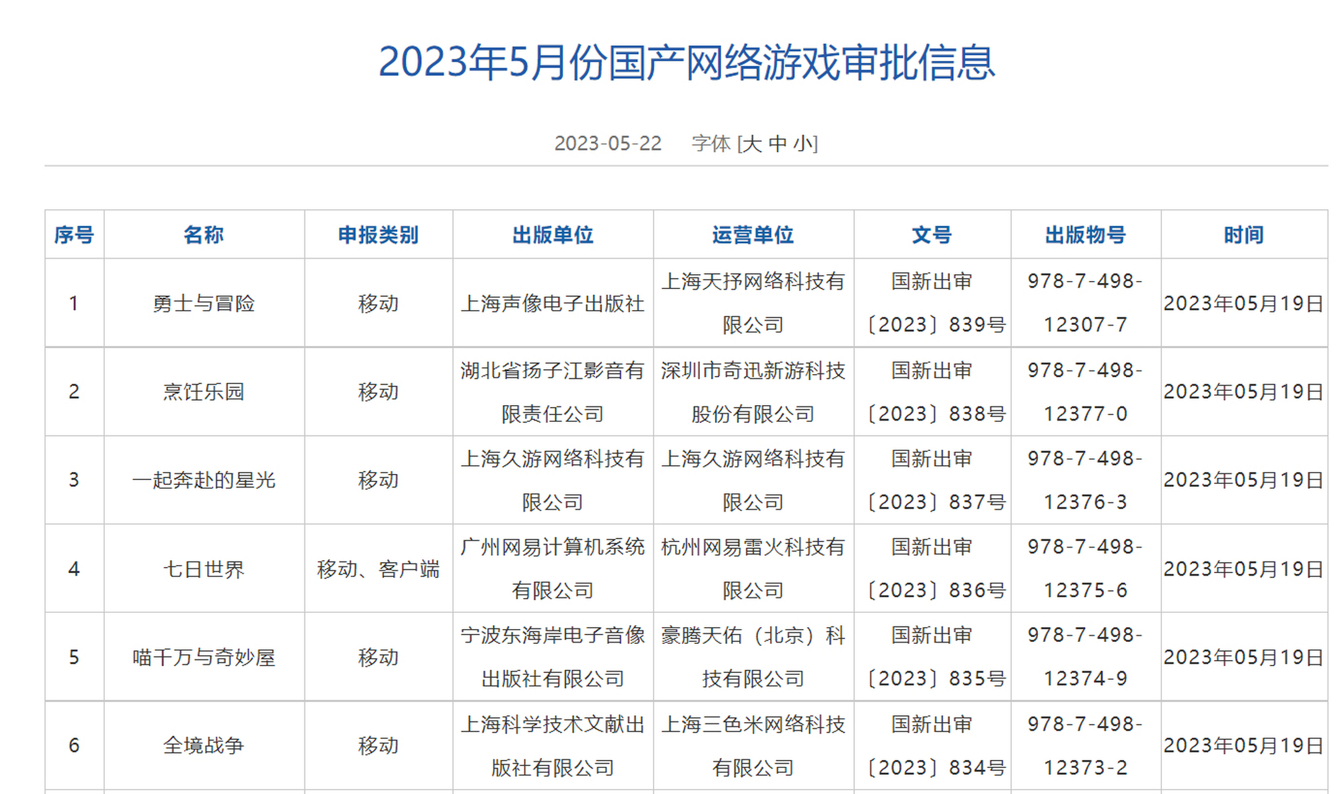Click date 2023年05月19日 in 全境战争 row

1244,746
